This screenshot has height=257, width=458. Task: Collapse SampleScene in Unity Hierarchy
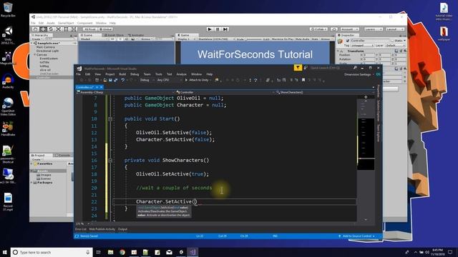click(x=31, y=43)
